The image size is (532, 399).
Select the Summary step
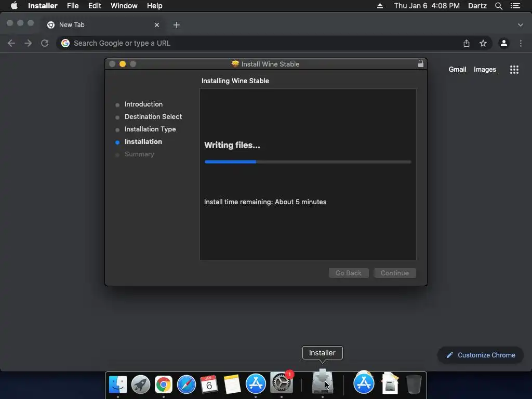coord(139,154)
